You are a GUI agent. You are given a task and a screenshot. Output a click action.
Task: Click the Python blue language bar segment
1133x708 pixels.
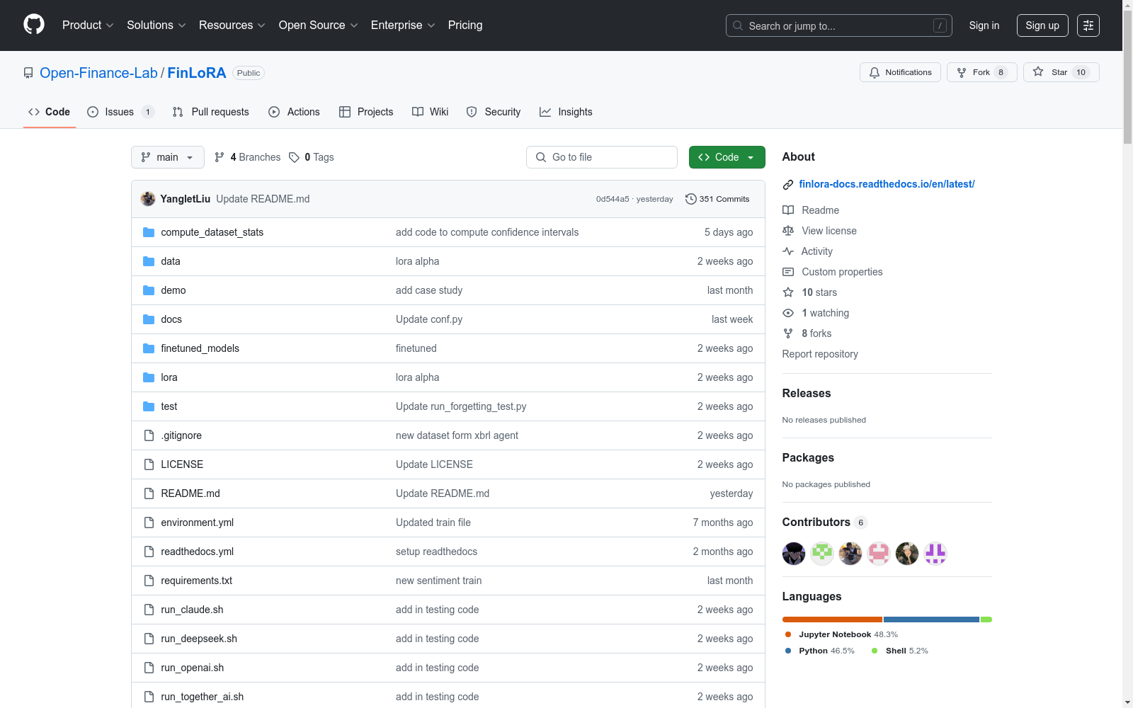click(x=931, y=619)
